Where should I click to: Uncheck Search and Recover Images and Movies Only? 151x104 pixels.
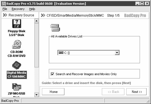(52, 74)
